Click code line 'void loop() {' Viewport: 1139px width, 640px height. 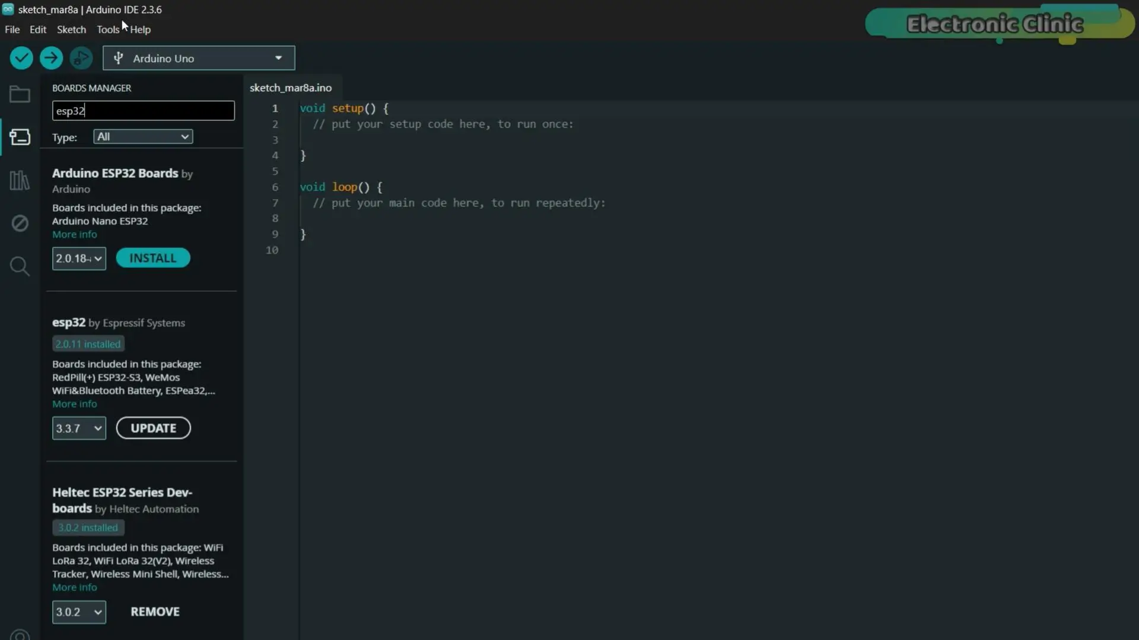point(341,187)
